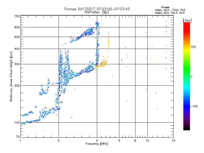Image resolution: width=204 pixels, height=153 pixels.
Task: Click the y-axis tick label '750'
Action: [x=17, y=16]
